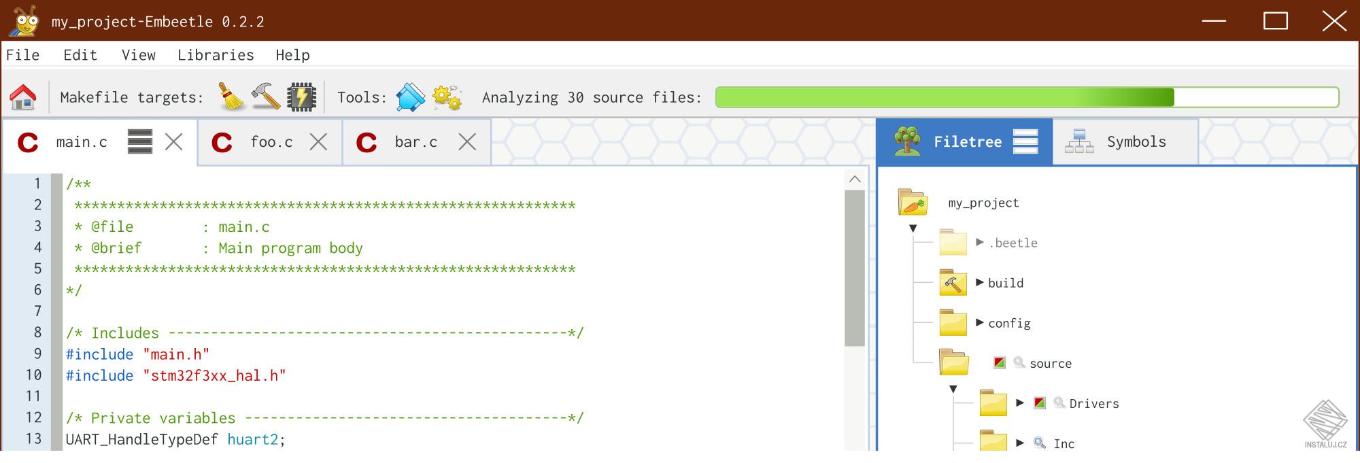
Task: Collapse the source folder arrow
Action: click(x=953, y=389)
